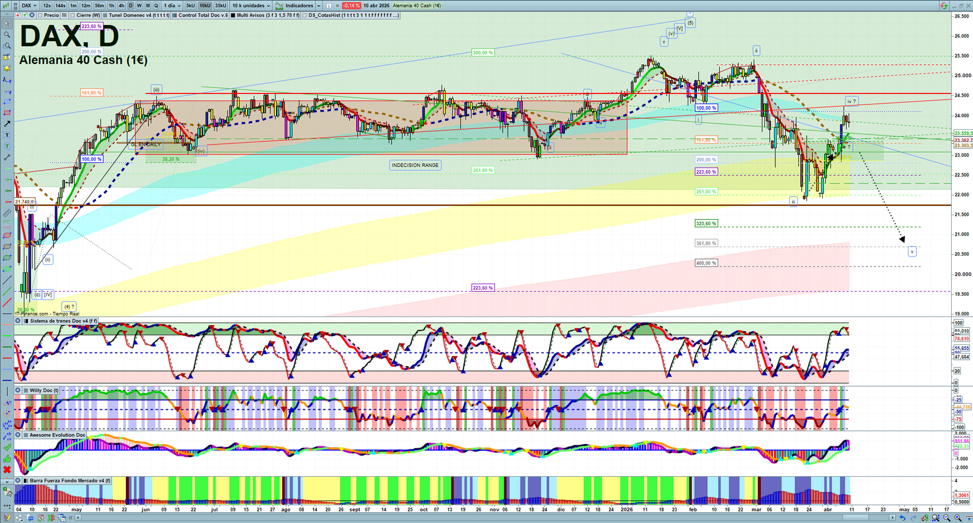Open the 1 día timeframe dropdown
This screenshot has width=973, height=523.
point(172,5)
